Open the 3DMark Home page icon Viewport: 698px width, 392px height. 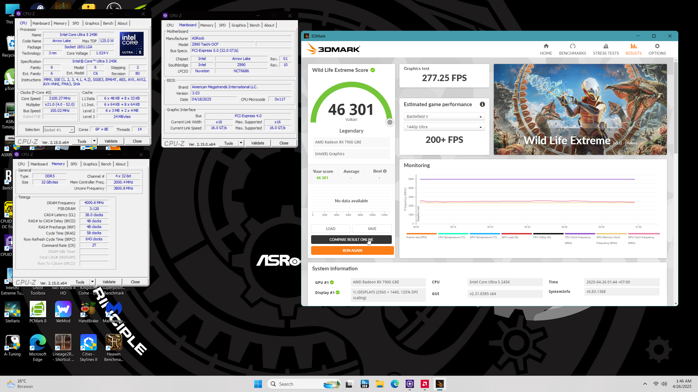click(546, 46)
